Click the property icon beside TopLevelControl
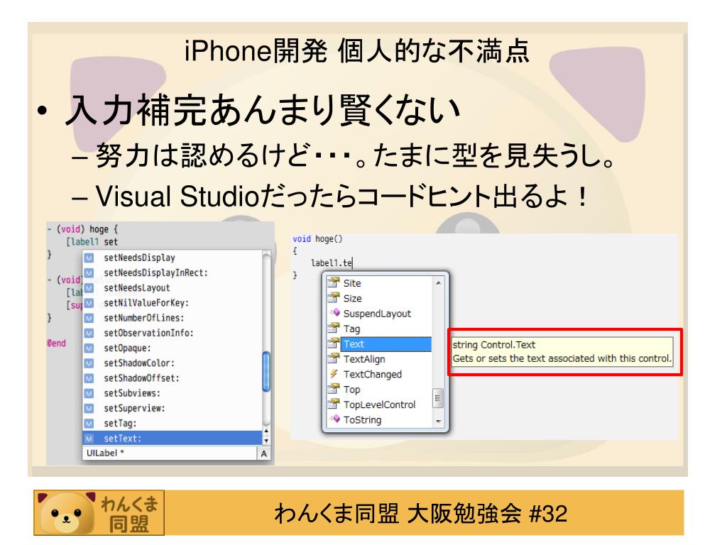 click(334, 404)
